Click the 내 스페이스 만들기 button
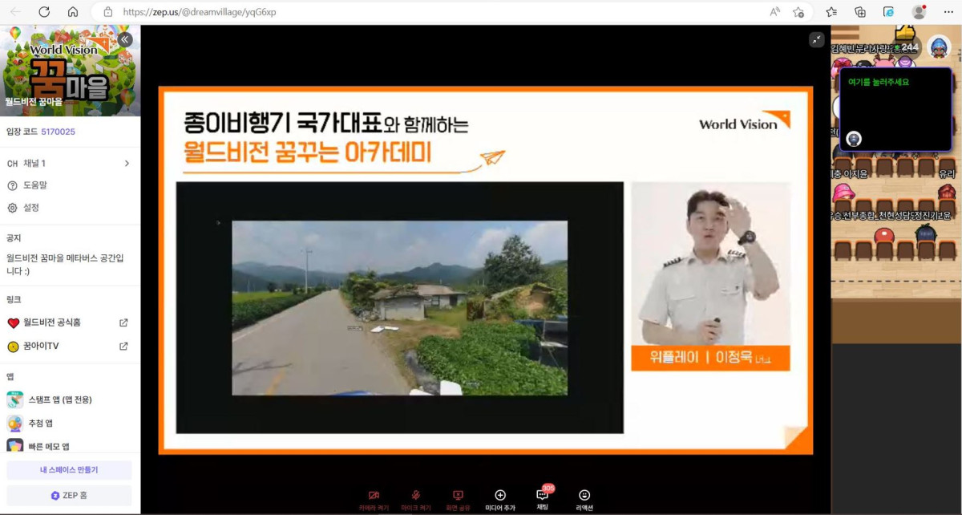 coord(69,470)
